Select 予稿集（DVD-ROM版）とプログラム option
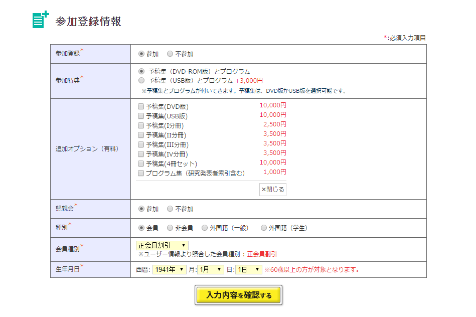Viewport: 476px width, 317px height. coord(141,72)
